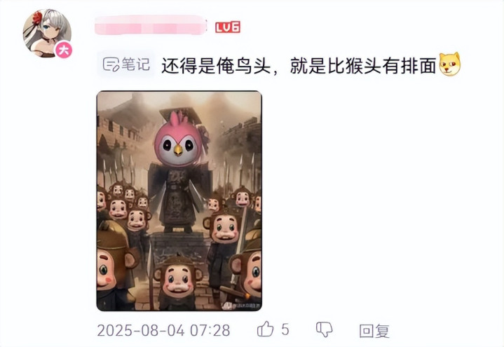Click the pink 大 member badge
This screenshot has width=504, height=347.
64,50
